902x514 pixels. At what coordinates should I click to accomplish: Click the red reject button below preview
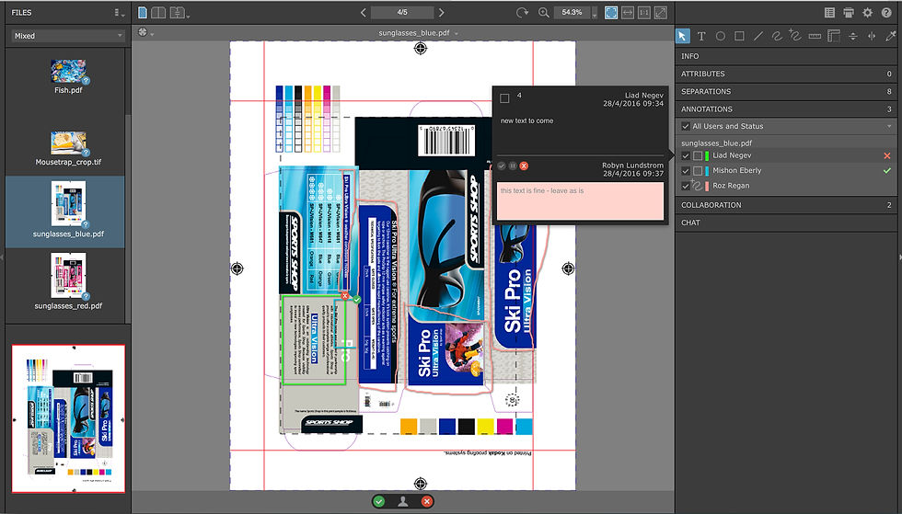click(x=426, y=501)
